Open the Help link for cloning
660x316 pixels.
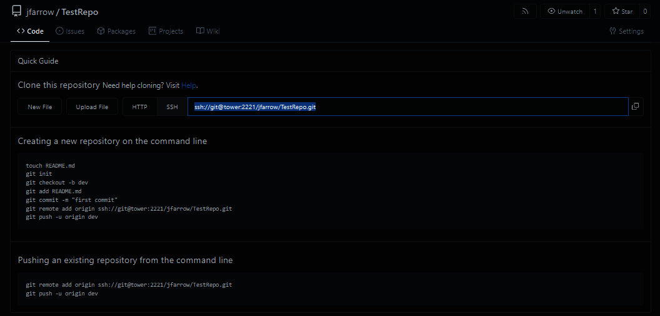[189, 85]
